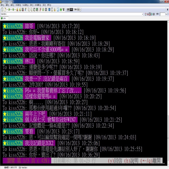Click the line 運費是多少呢??
Viewport: 169px width, 169px height.
click(x=43, y=67)
